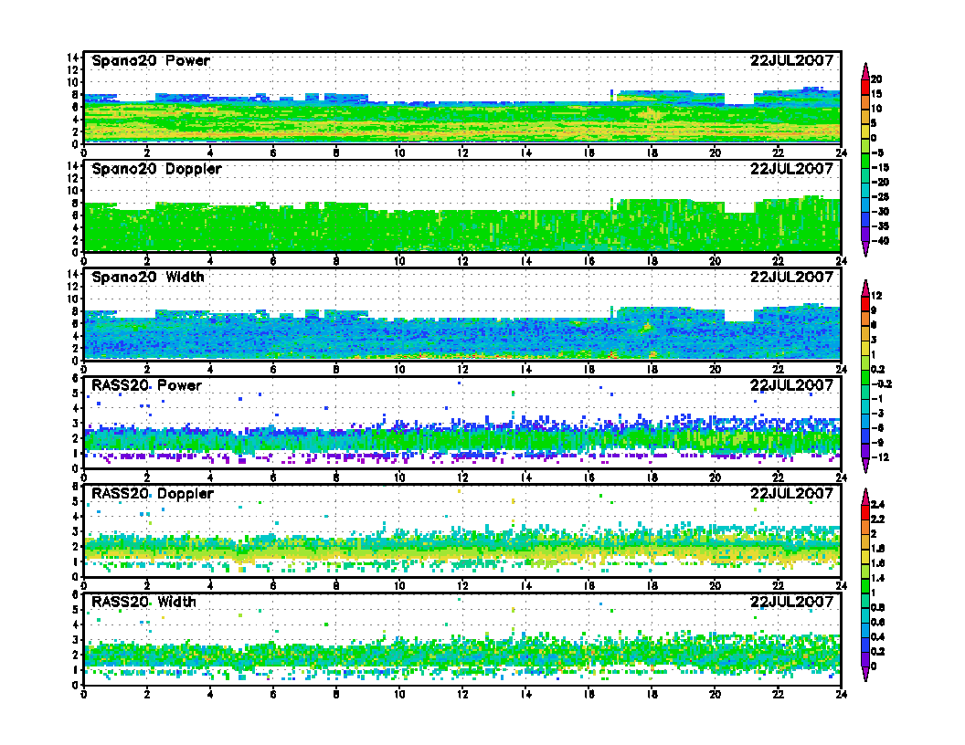
Task: Click the "RASS20 Power" panel title
Action: [146, 385]
